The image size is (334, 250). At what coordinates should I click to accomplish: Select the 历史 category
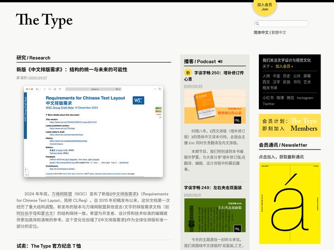click(x=287, y=76)
